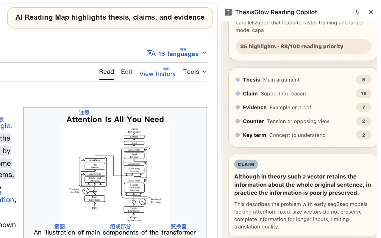Viewport: 381px width, 238px height.
Task: Click the Evidence count badge 7
Action: click(363, 107)
